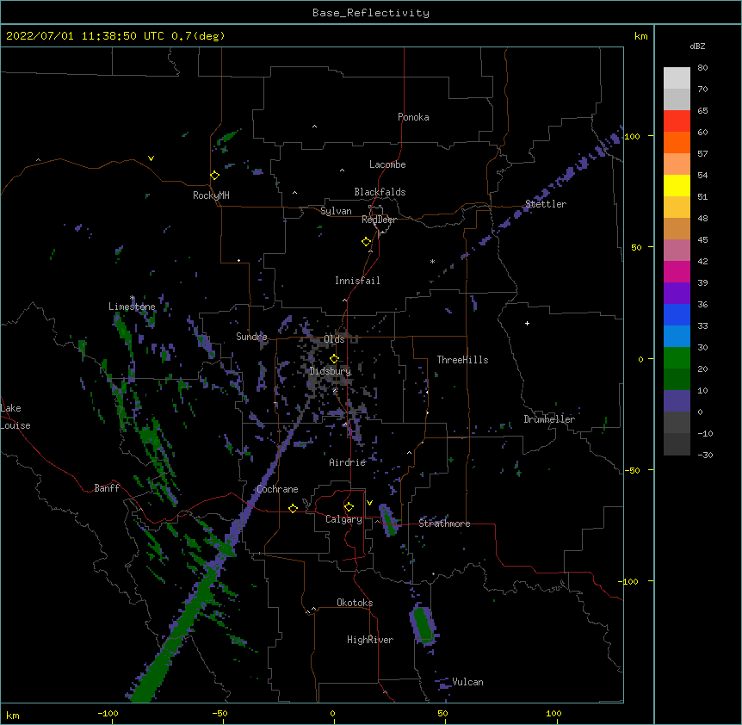
Task: Click the ThreeHills label
Action: click(x=462, y=360)
